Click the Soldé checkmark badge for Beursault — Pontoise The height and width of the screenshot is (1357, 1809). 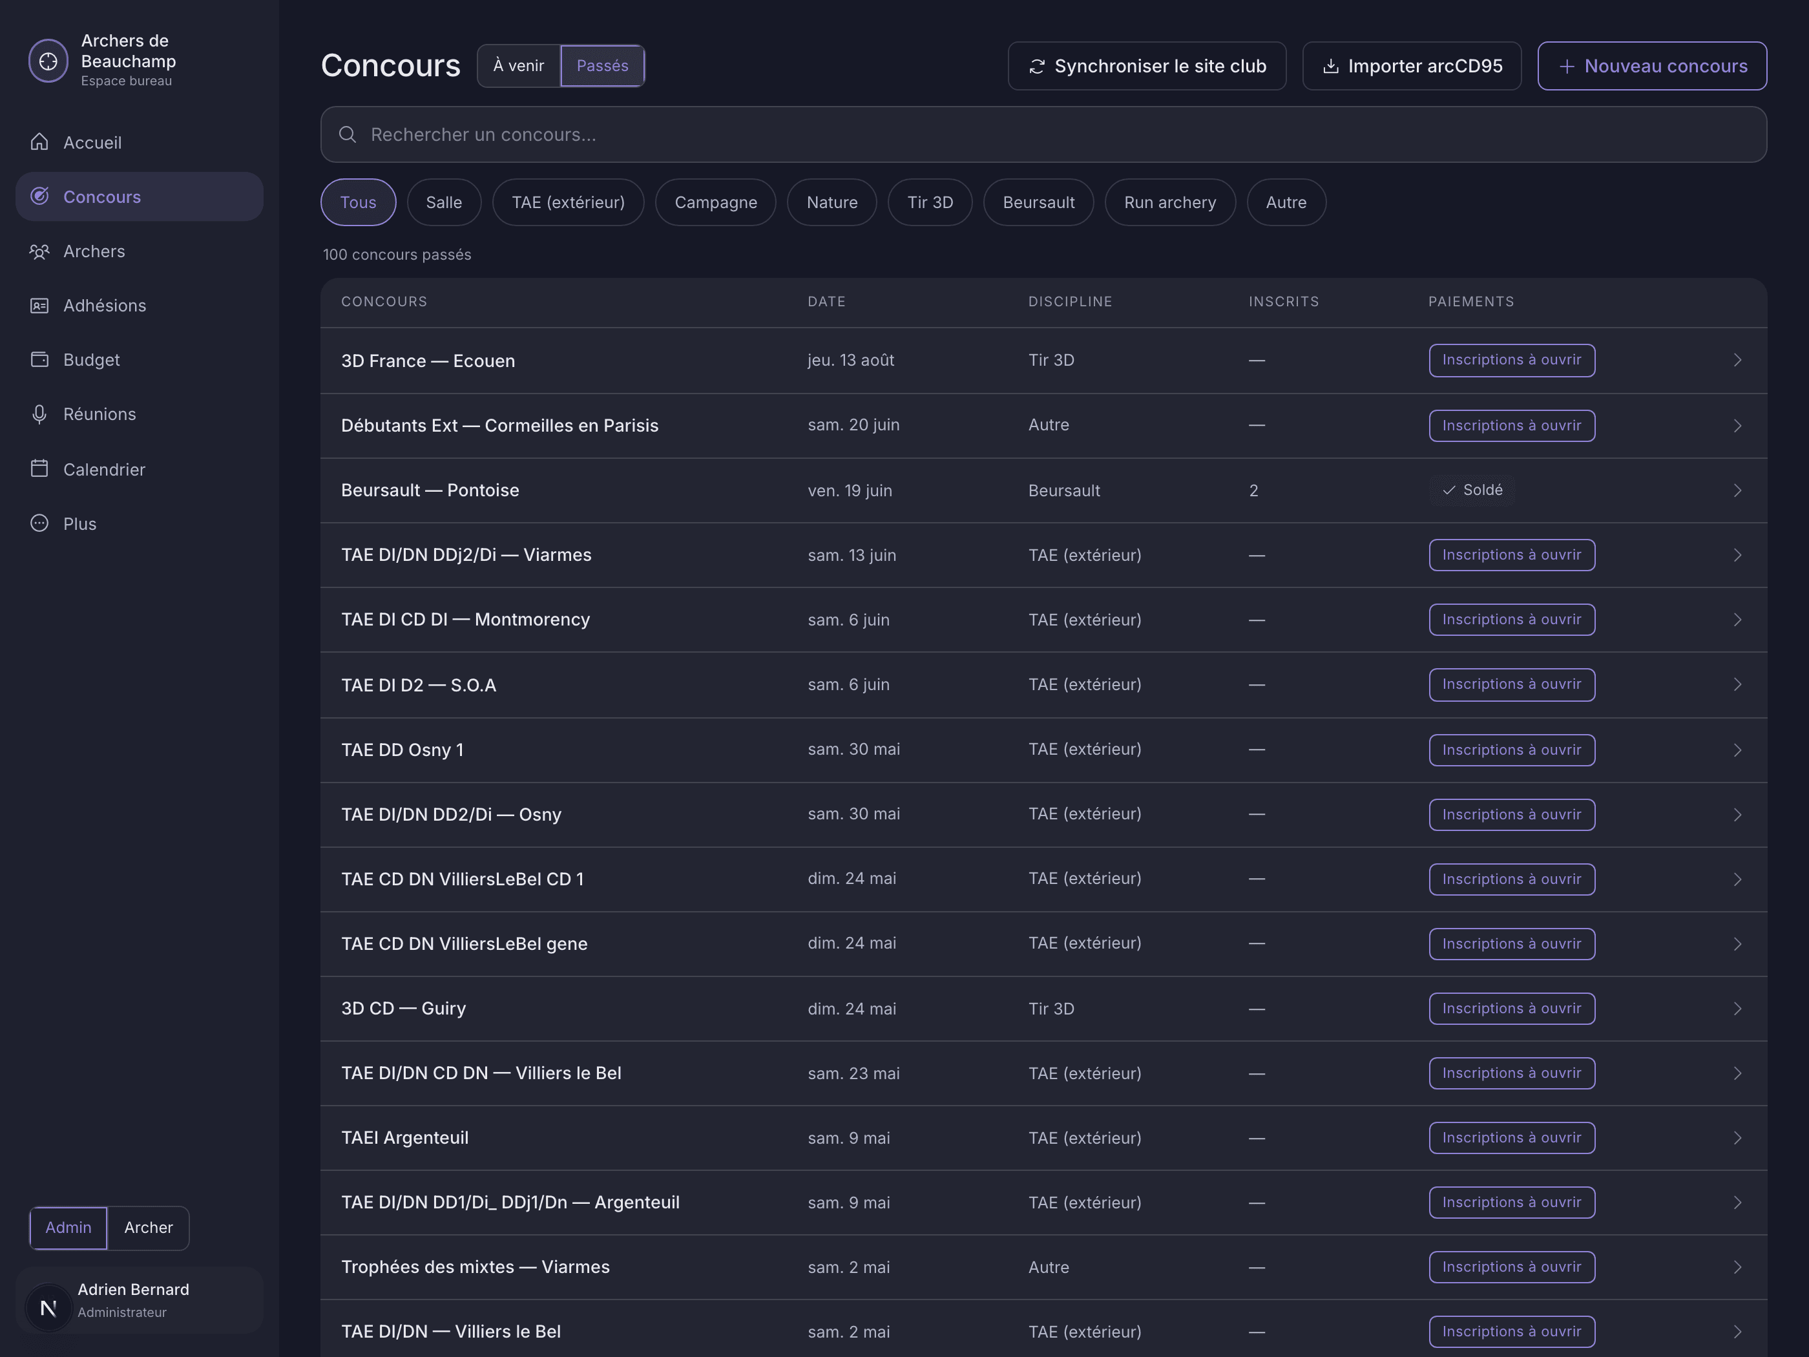click(x=1472, y=490)
